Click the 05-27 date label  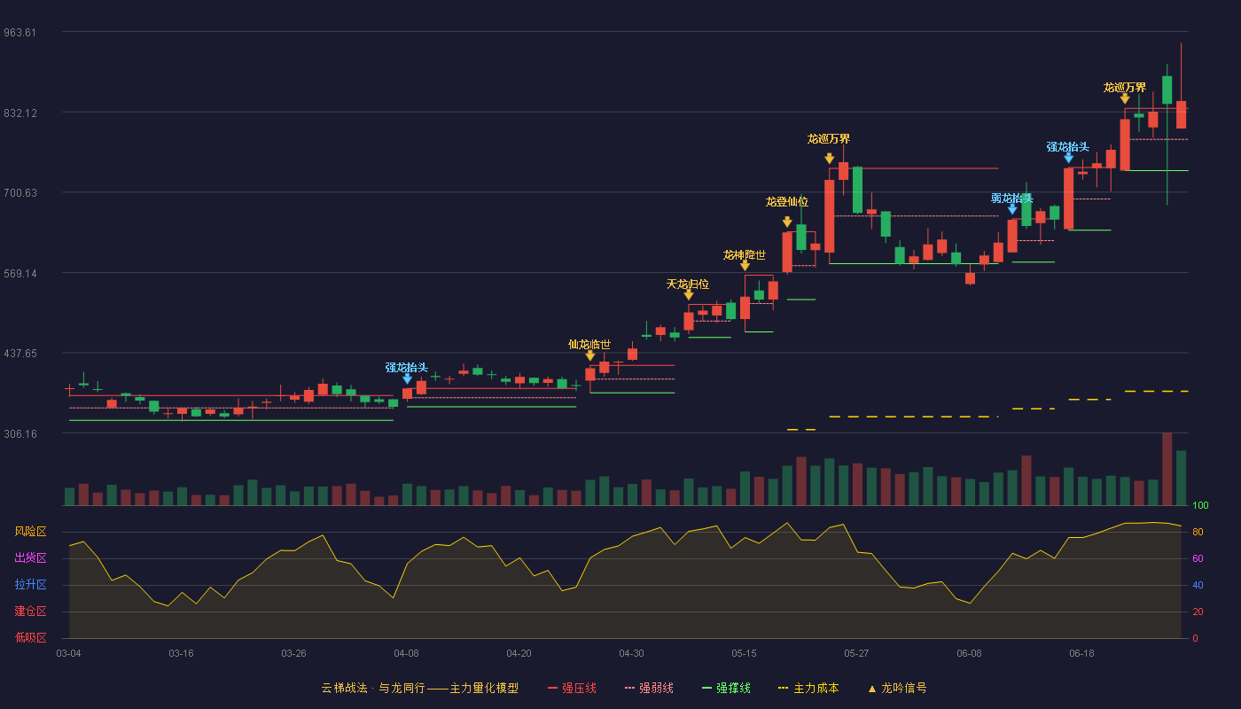(x=856, y=653)
